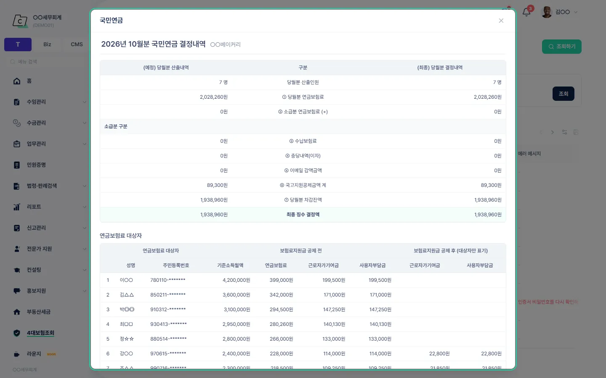Click the 업무관리 calendar icon
The height and width of the screenshot is (378, 606).
click(x=17, y=144)
